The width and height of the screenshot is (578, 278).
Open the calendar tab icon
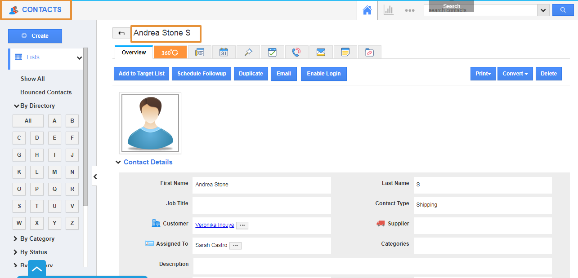(224, 53)
